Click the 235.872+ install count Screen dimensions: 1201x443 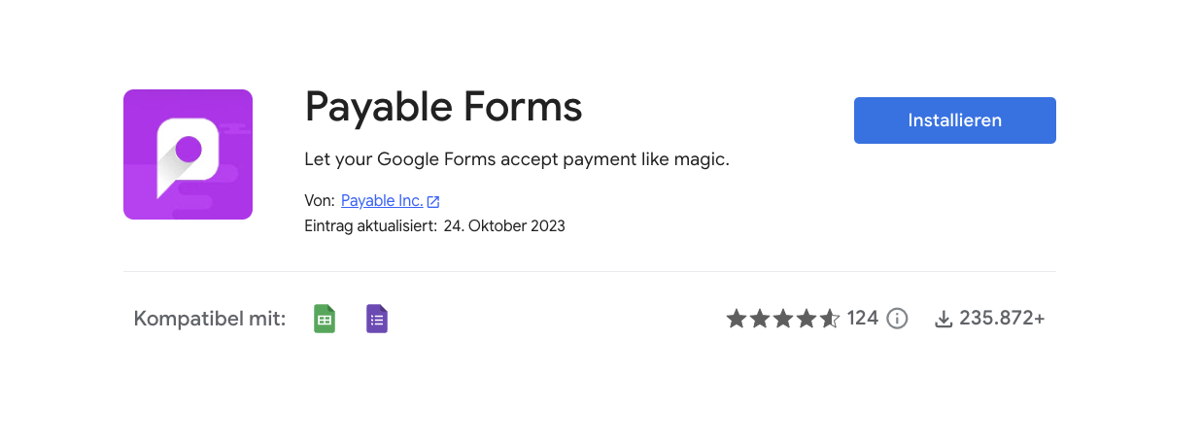1002,319
